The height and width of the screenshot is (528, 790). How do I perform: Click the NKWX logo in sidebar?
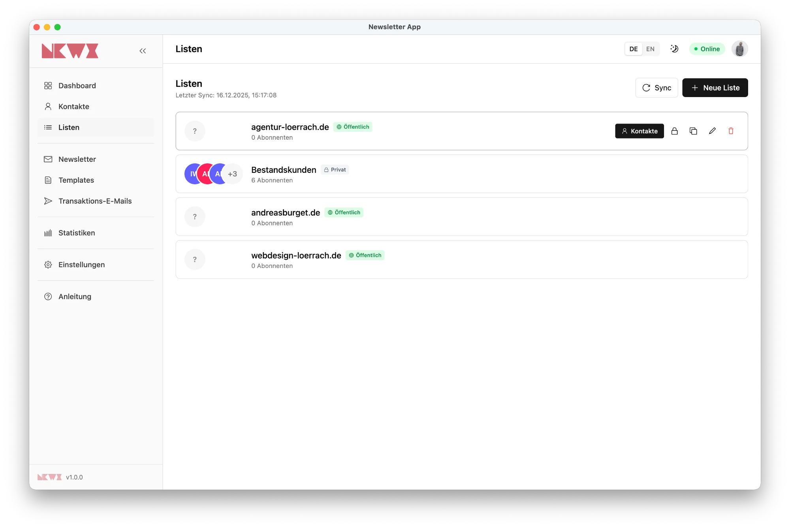click(70, 51)
